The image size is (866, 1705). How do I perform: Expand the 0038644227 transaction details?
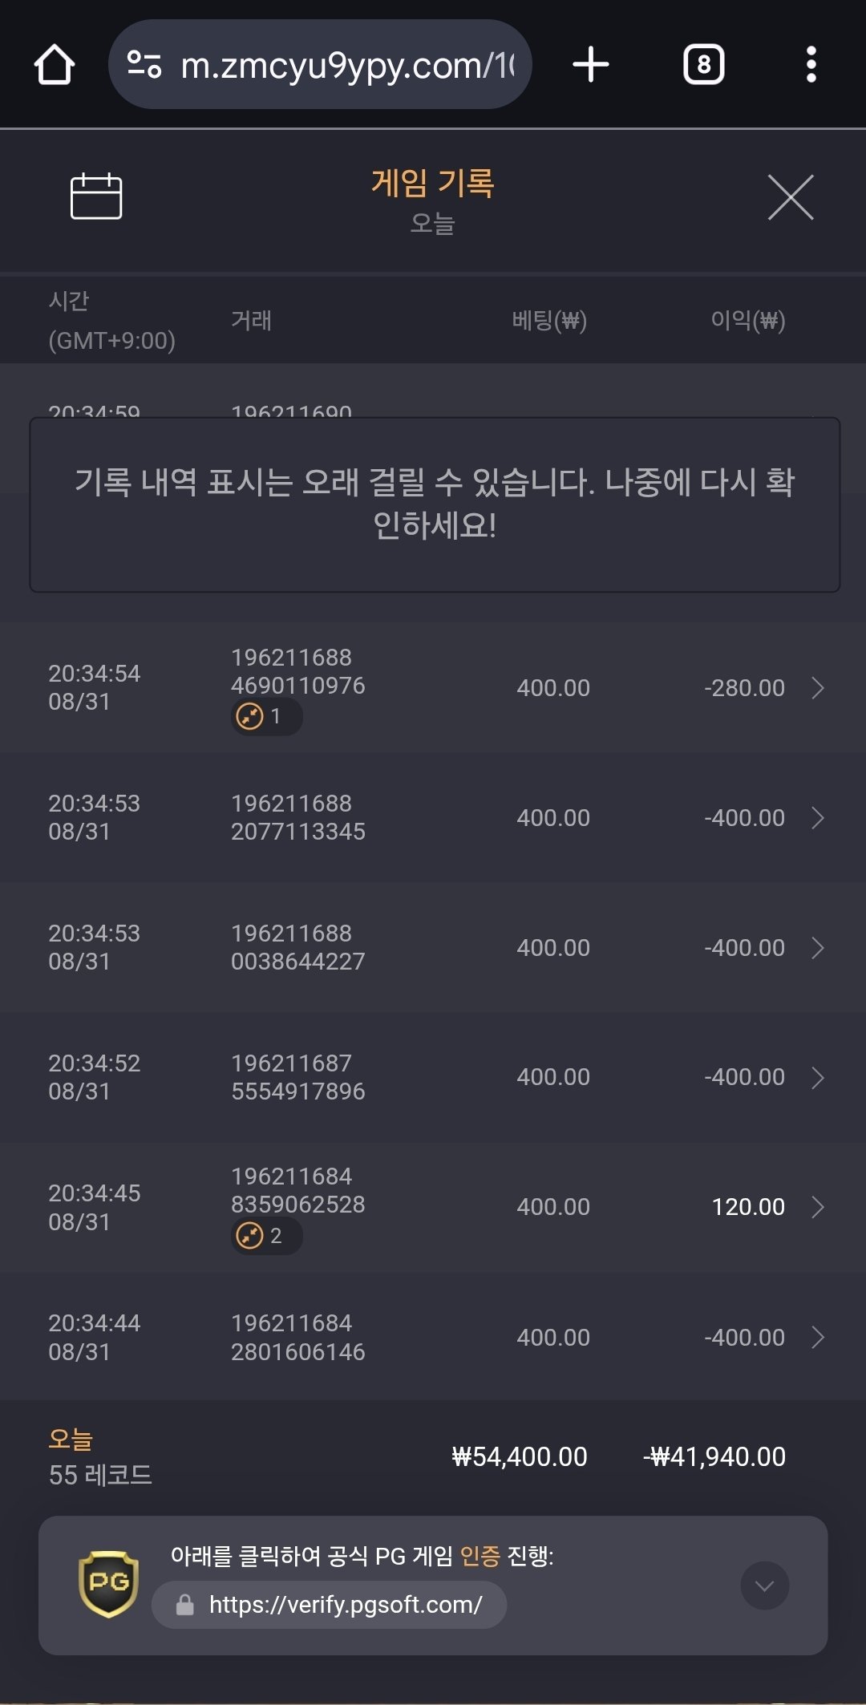click(817, 948)
